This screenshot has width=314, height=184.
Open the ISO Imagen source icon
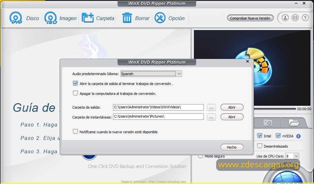pos(51,18)
